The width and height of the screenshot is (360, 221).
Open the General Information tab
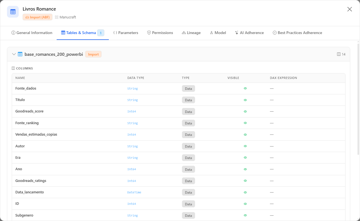32,33
